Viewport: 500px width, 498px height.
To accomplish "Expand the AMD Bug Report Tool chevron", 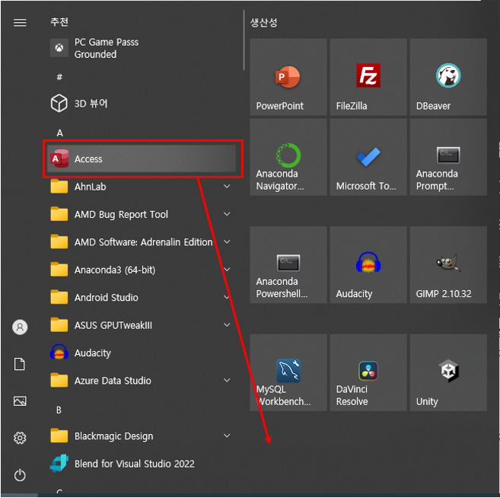I will [x=227, y=214].
